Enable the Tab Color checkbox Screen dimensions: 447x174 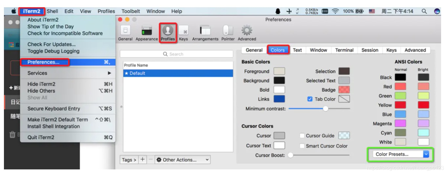310,99
